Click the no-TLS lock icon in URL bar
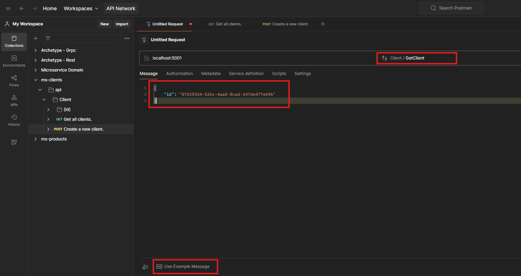Viewport: 521px width, 276px height. pyautogui.click(x=147, y=58)
